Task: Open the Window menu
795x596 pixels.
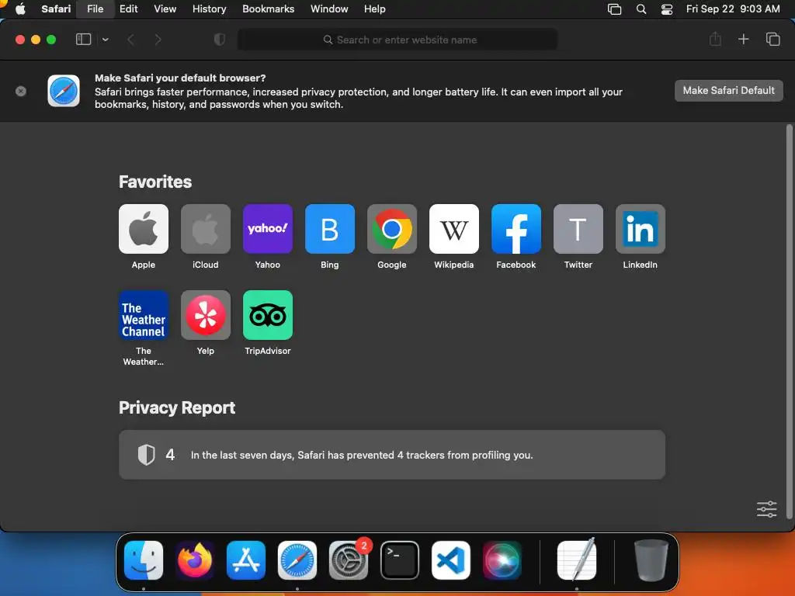Action: (x=329, y=9)
